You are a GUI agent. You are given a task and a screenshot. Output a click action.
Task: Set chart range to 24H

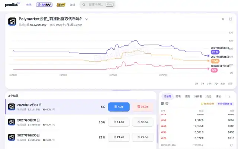[209, 83]
